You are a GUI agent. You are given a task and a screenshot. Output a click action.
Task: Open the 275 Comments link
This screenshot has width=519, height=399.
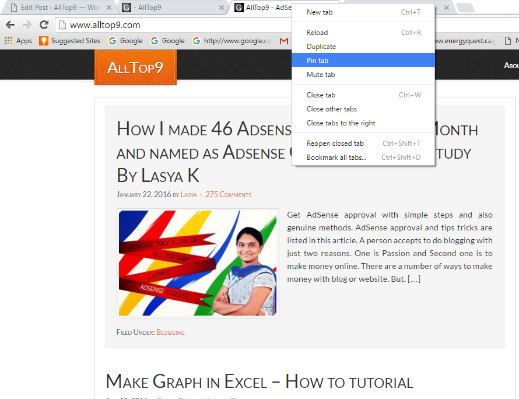[229, 195]
